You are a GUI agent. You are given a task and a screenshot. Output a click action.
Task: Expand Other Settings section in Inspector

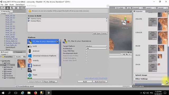tap(150, 79)
